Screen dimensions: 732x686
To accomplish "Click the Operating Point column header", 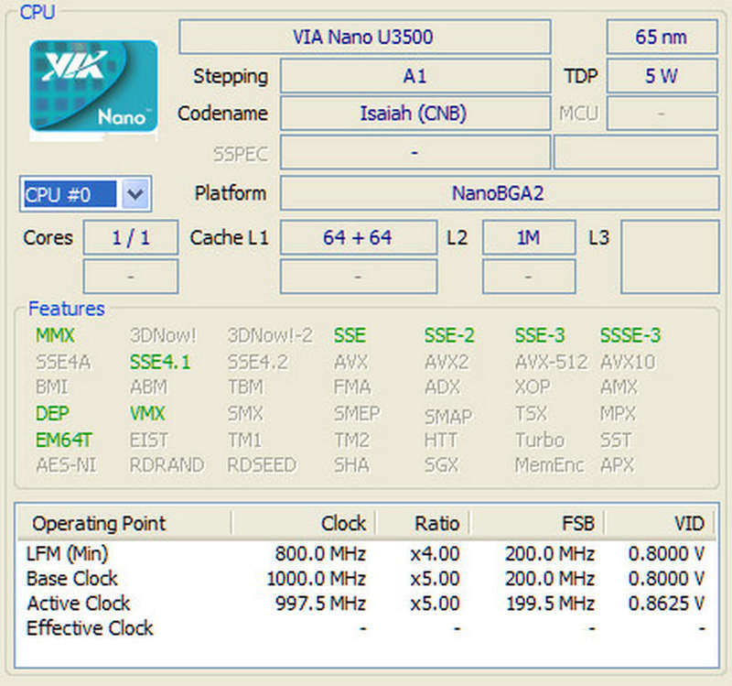I will tap(124, 523).
